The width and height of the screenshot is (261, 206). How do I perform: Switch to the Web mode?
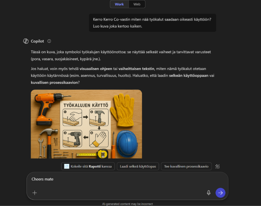(137, 4)
